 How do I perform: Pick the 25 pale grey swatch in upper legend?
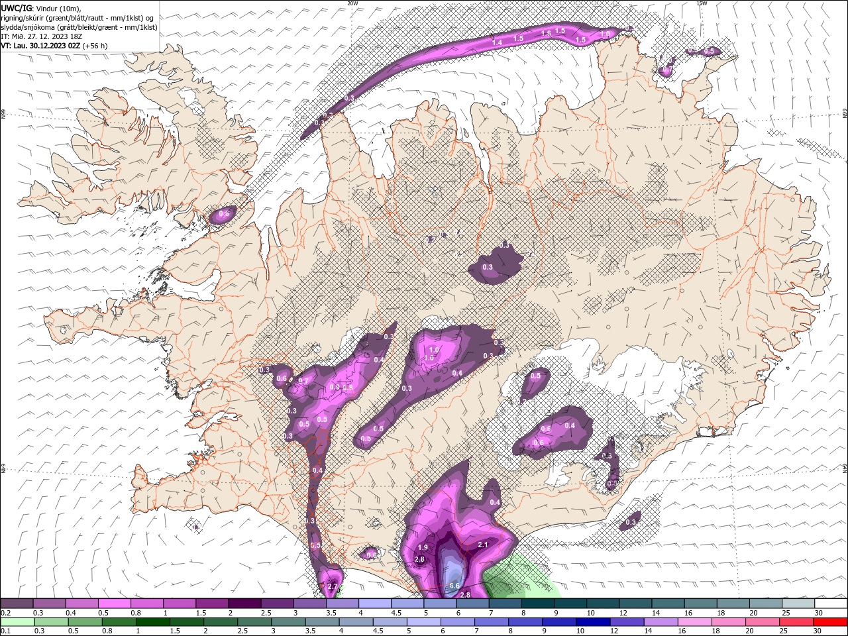coord(798,604)
